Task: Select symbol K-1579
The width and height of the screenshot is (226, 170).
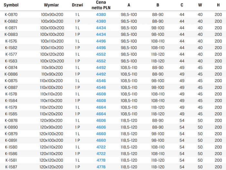Action: (11, 107)
